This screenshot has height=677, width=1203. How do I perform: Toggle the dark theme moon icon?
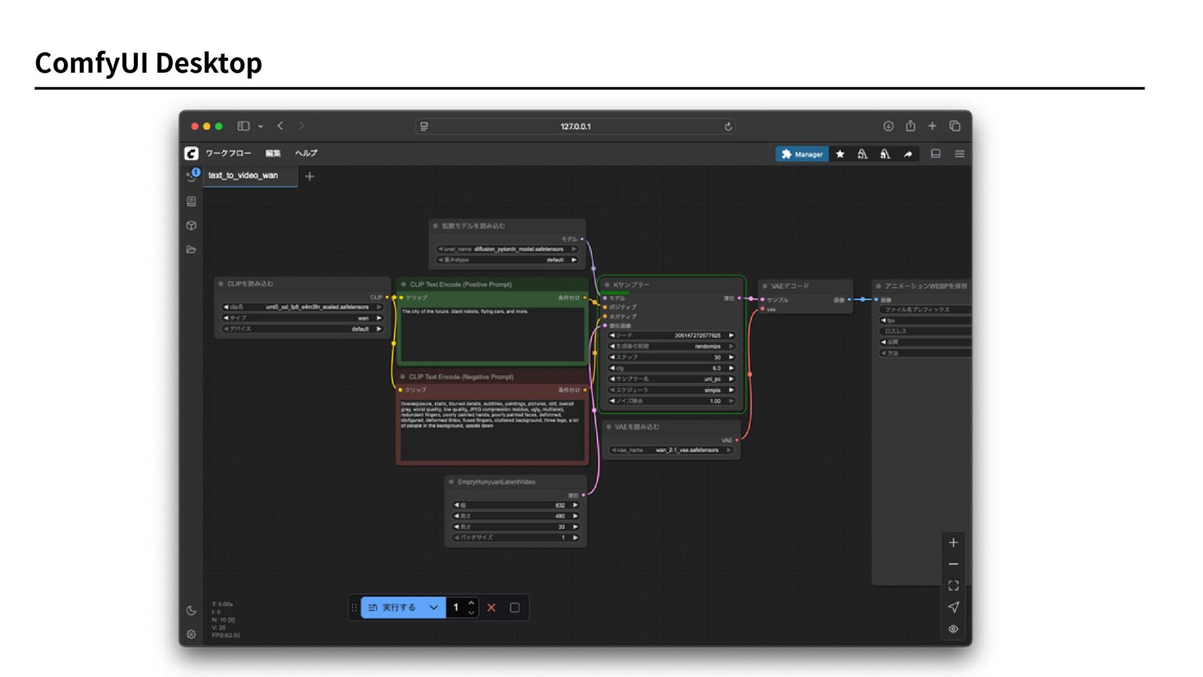coord(191,611)
